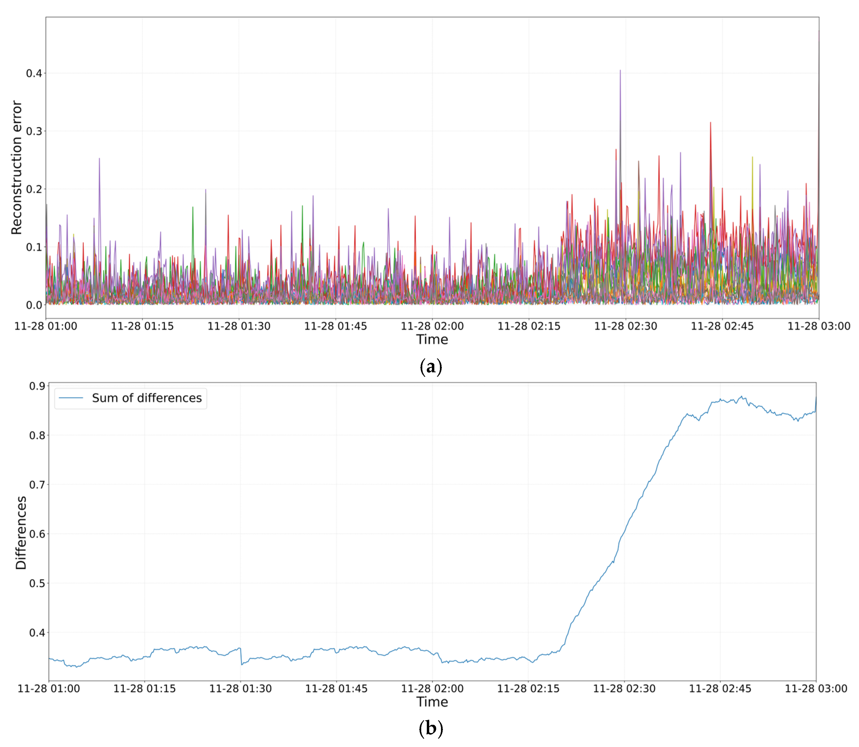Screen dimensions: 859x747
Task: Click the 'Sum of differences' legend entry
Action: [x=147, y=398]
